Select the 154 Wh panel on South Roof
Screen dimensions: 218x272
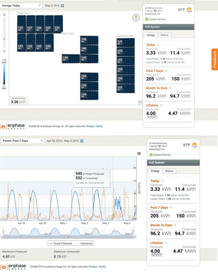[x=40, y=24]
